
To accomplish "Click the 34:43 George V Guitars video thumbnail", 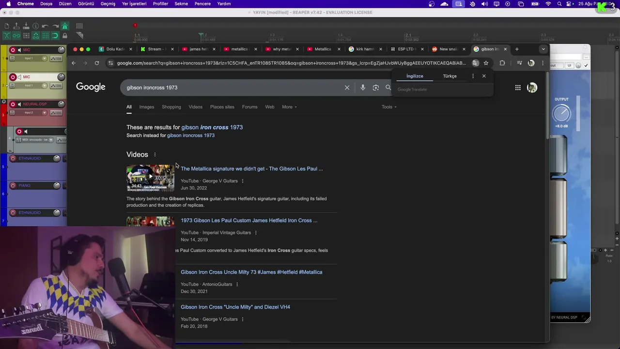I will point(150,178).
